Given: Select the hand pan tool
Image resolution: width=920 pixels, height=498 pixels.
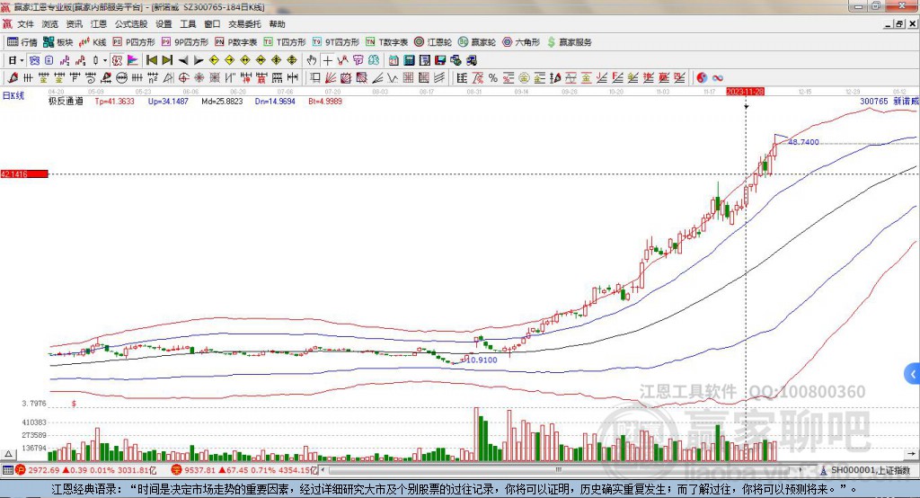Looking at the screenshot, I should click(x=312, y=60).
